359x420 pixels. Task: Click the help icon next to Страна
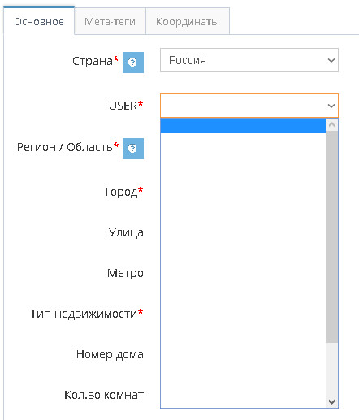(133, 63)
